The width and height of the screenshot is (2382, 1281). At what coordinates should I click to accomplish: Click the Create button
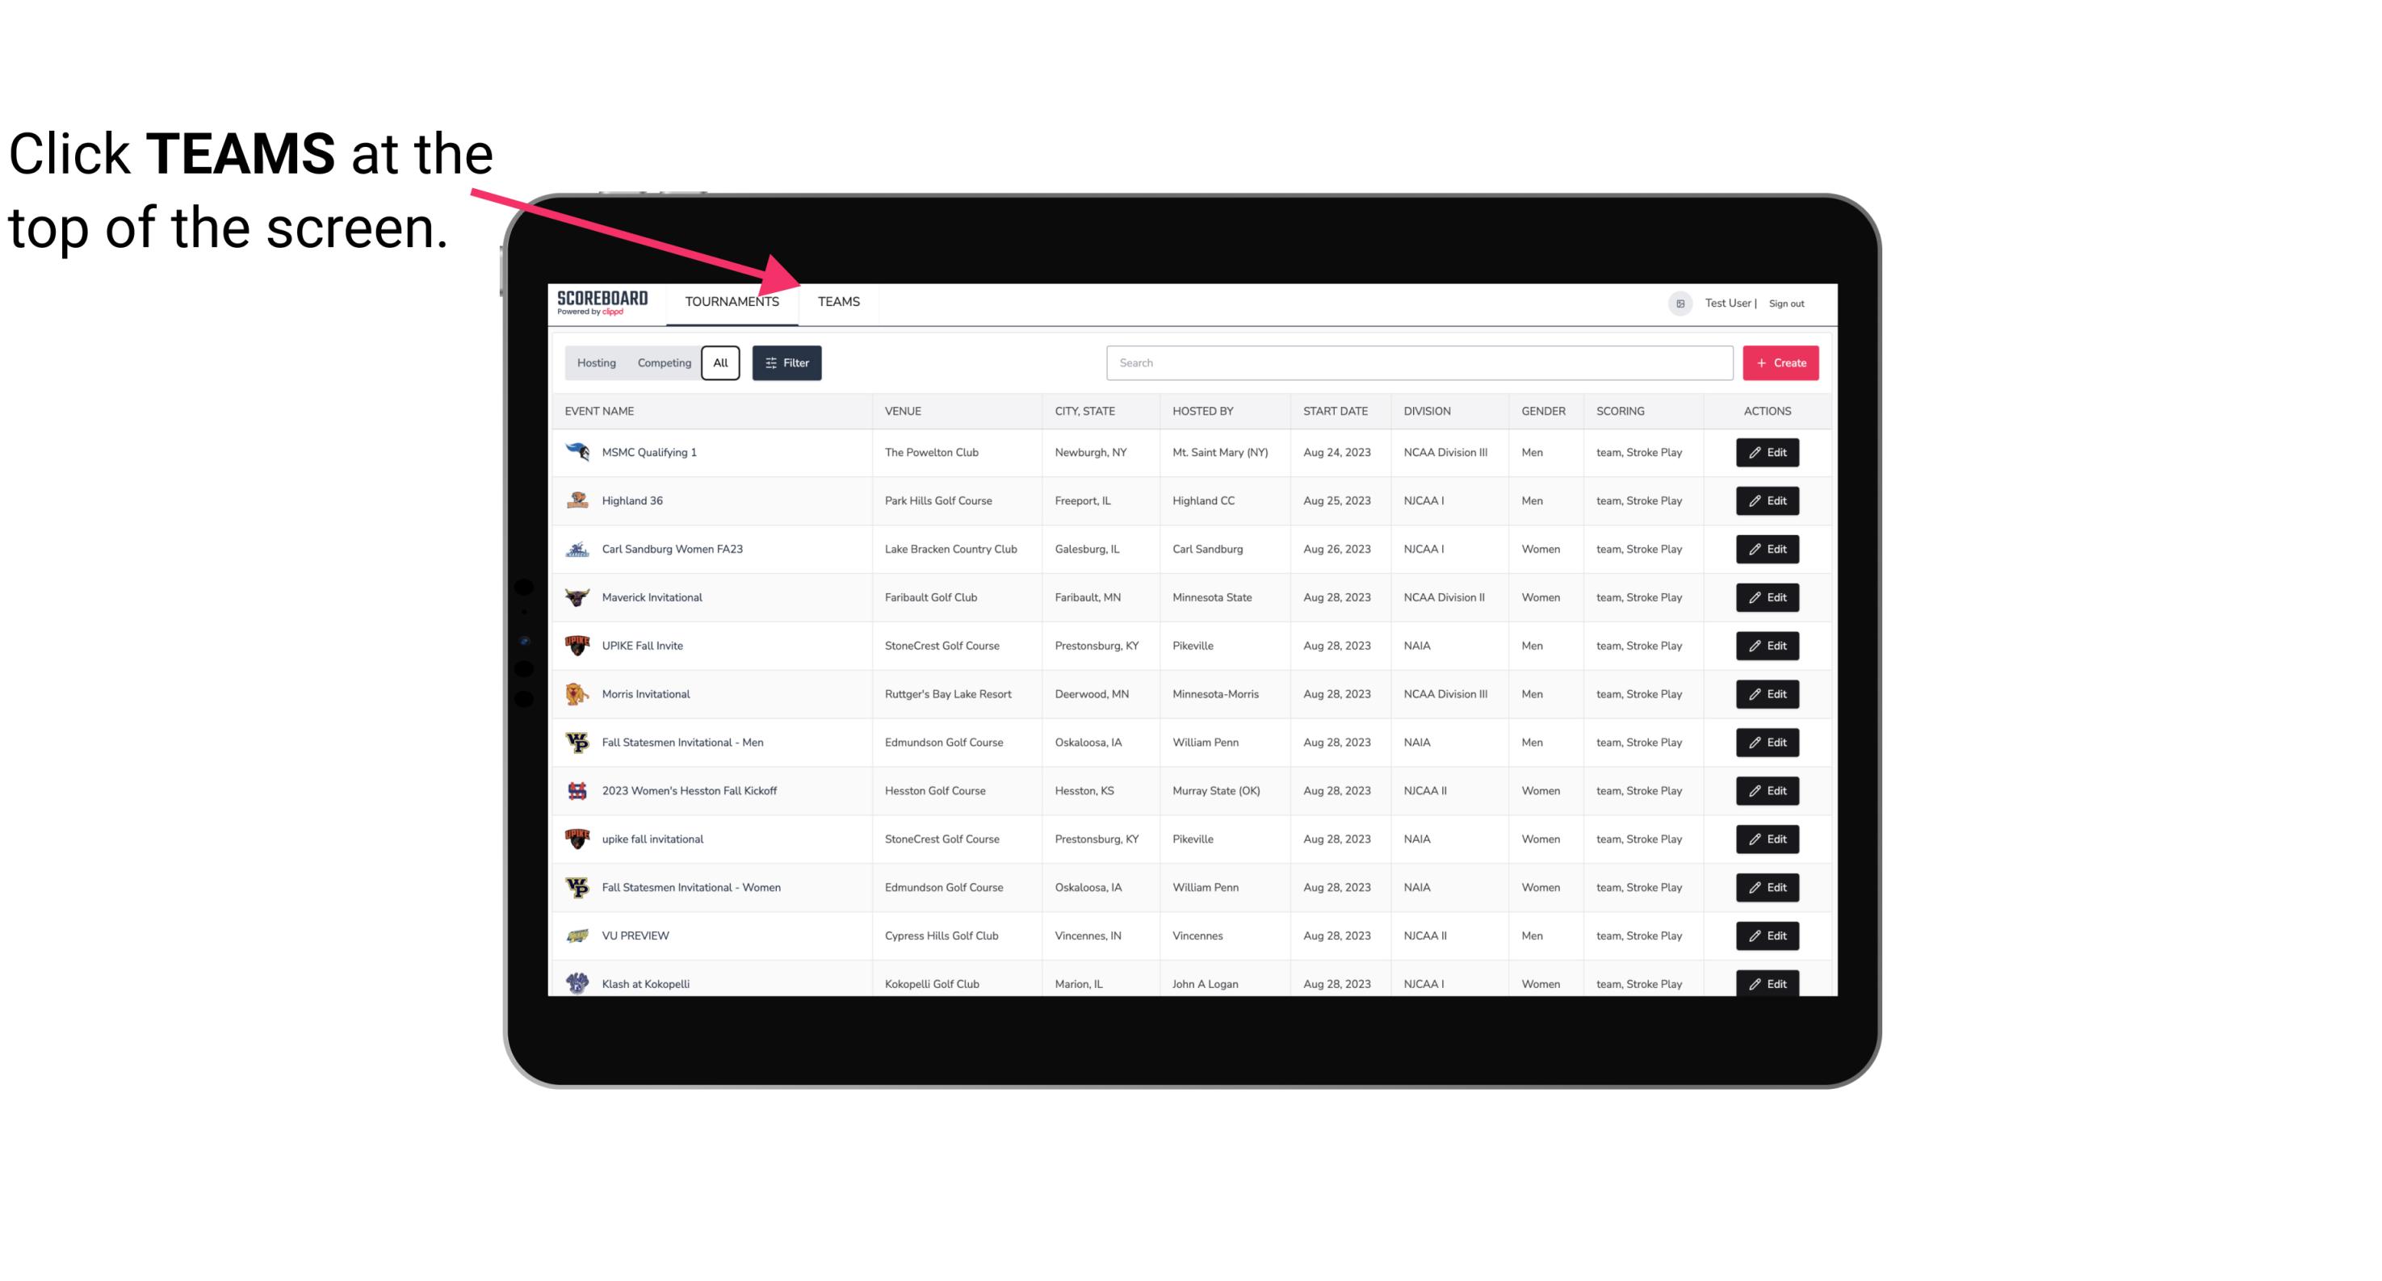[x=1781, y=363]
